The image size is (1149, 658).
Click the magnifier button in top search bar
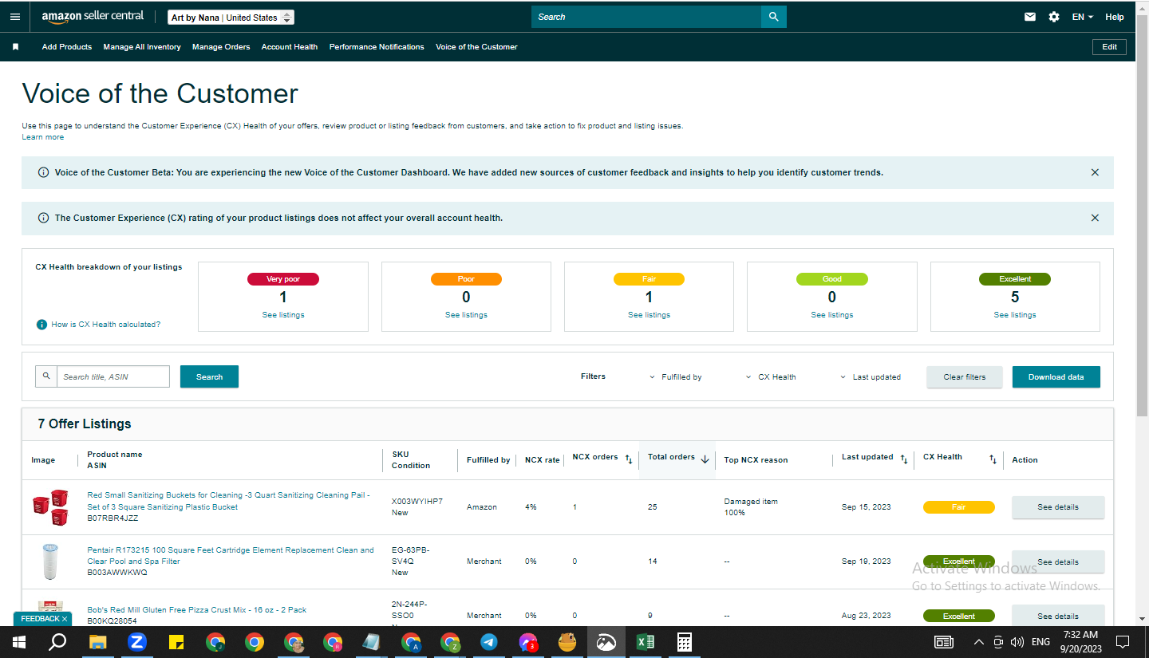(773, 17)
